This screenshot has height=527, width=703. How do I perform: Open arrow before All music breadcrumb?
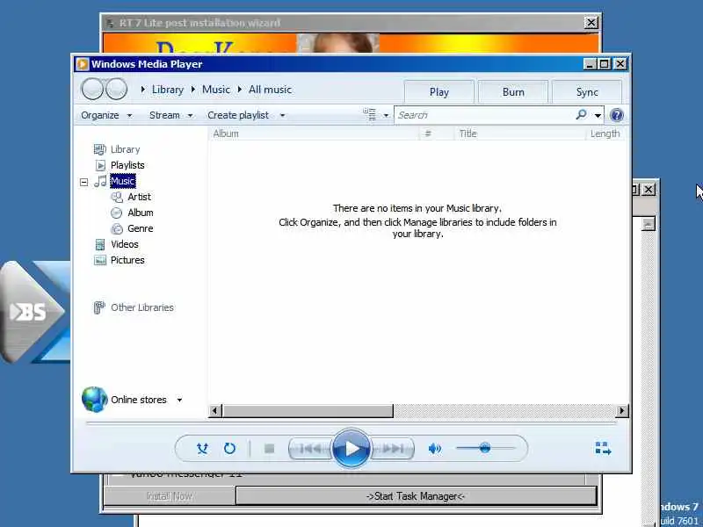[239, 90]
